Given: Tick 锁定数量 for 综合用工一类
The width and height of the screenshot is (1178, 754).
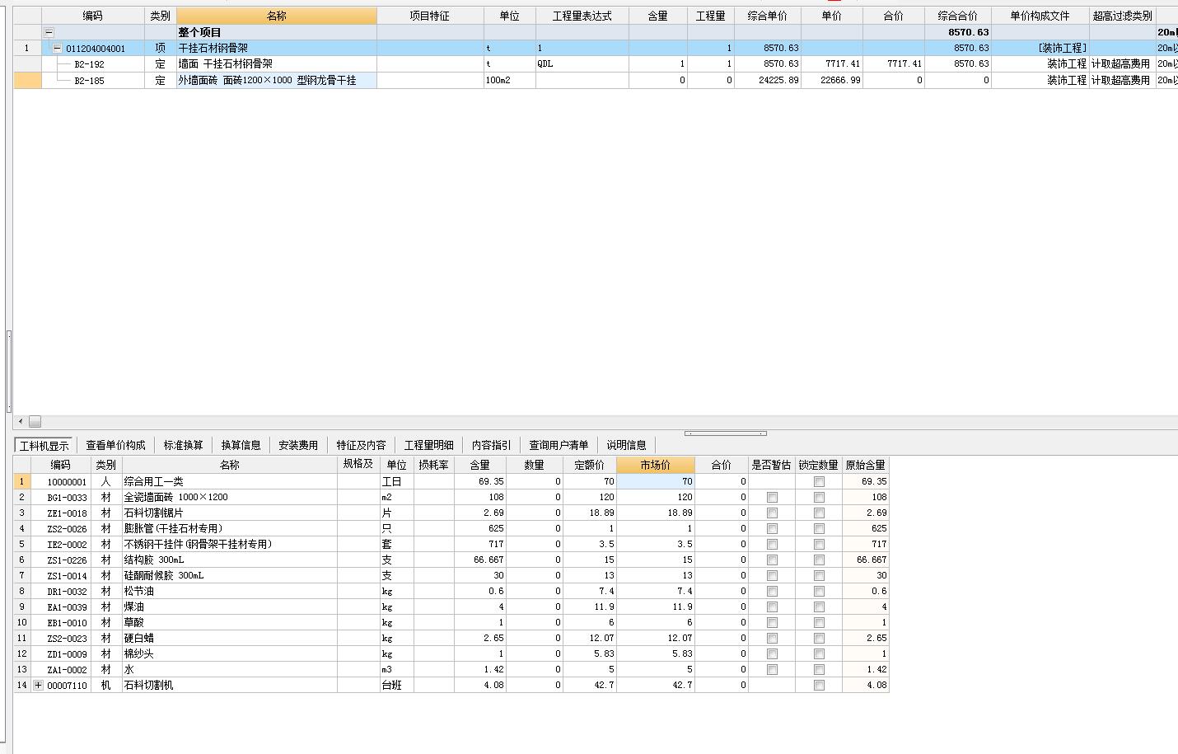Looking at the screenshot, I should [x=819, y=481].
